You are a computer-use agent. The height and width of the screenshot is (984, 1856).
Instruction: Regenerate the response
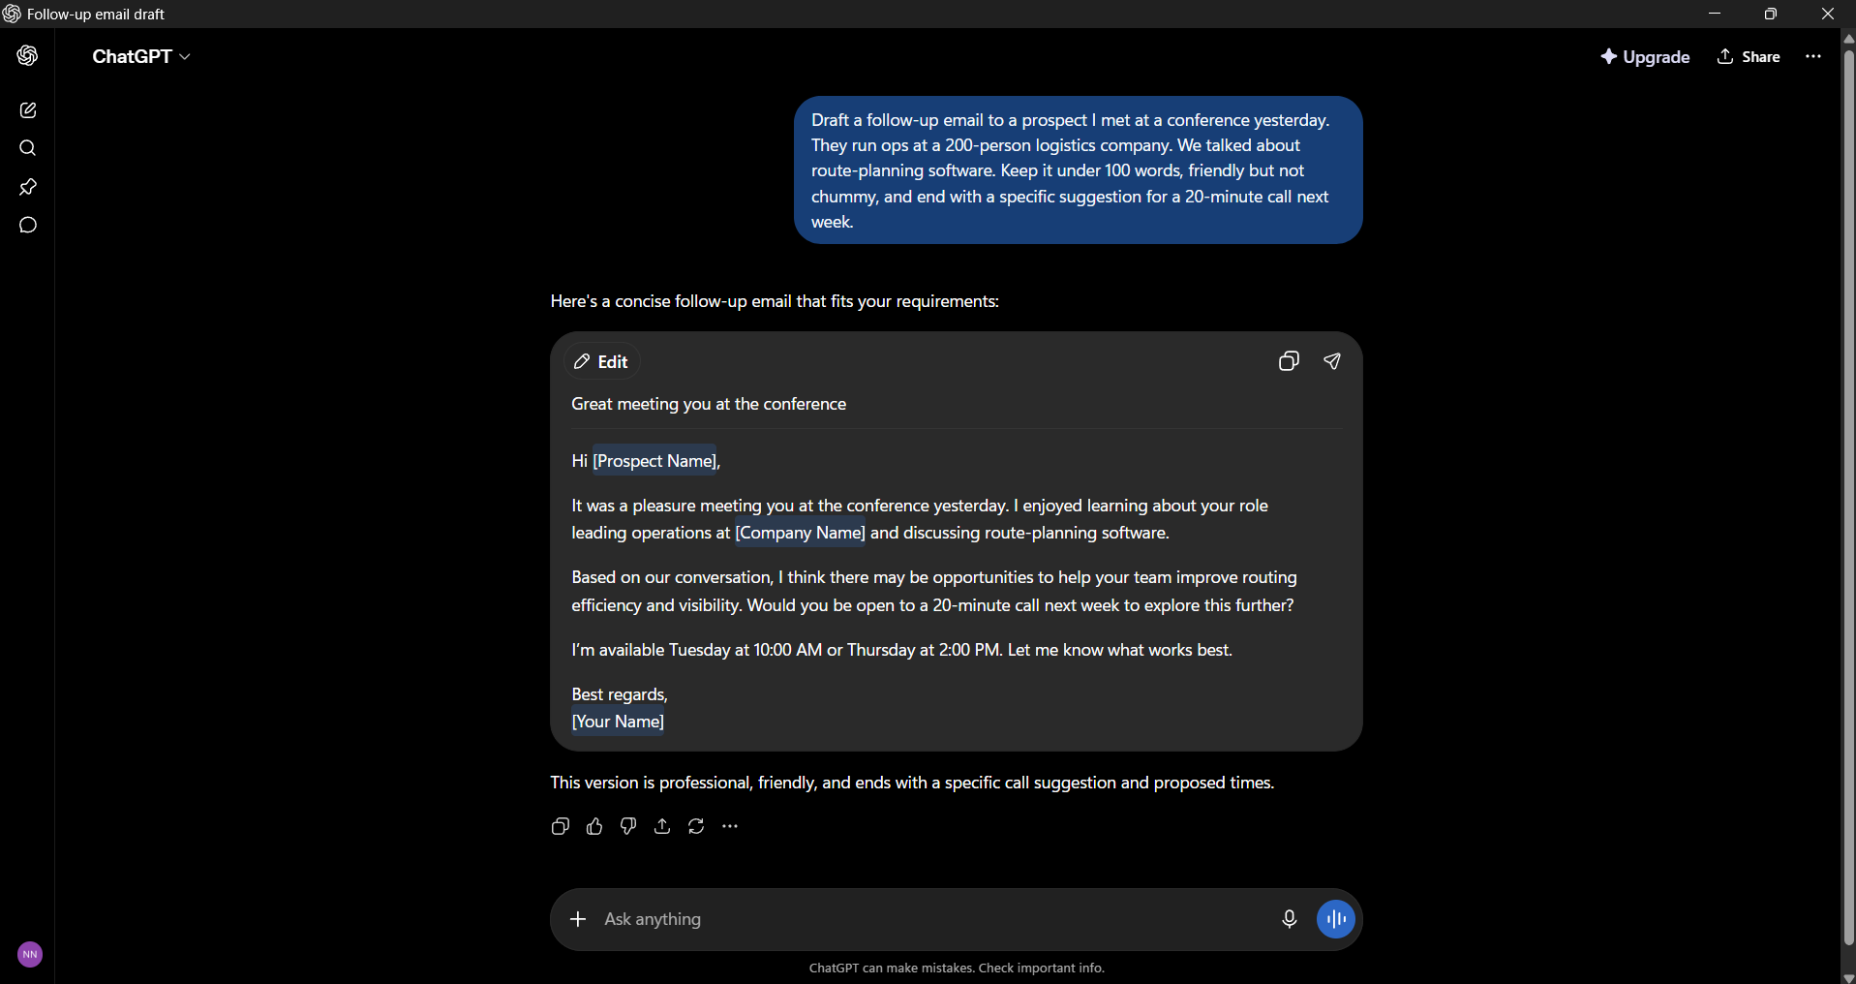696,826
